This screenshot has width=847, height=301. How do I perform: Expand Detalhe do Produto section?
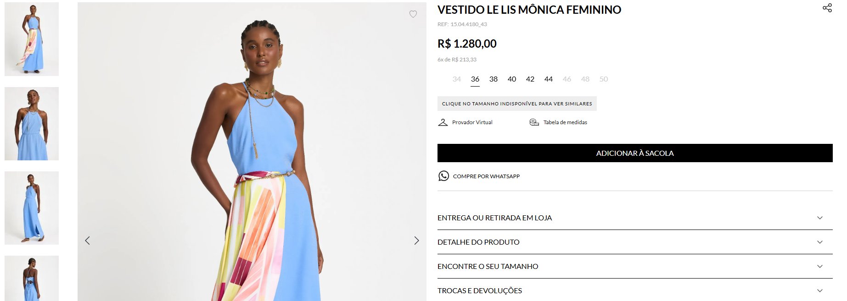(x=635, y=242)
